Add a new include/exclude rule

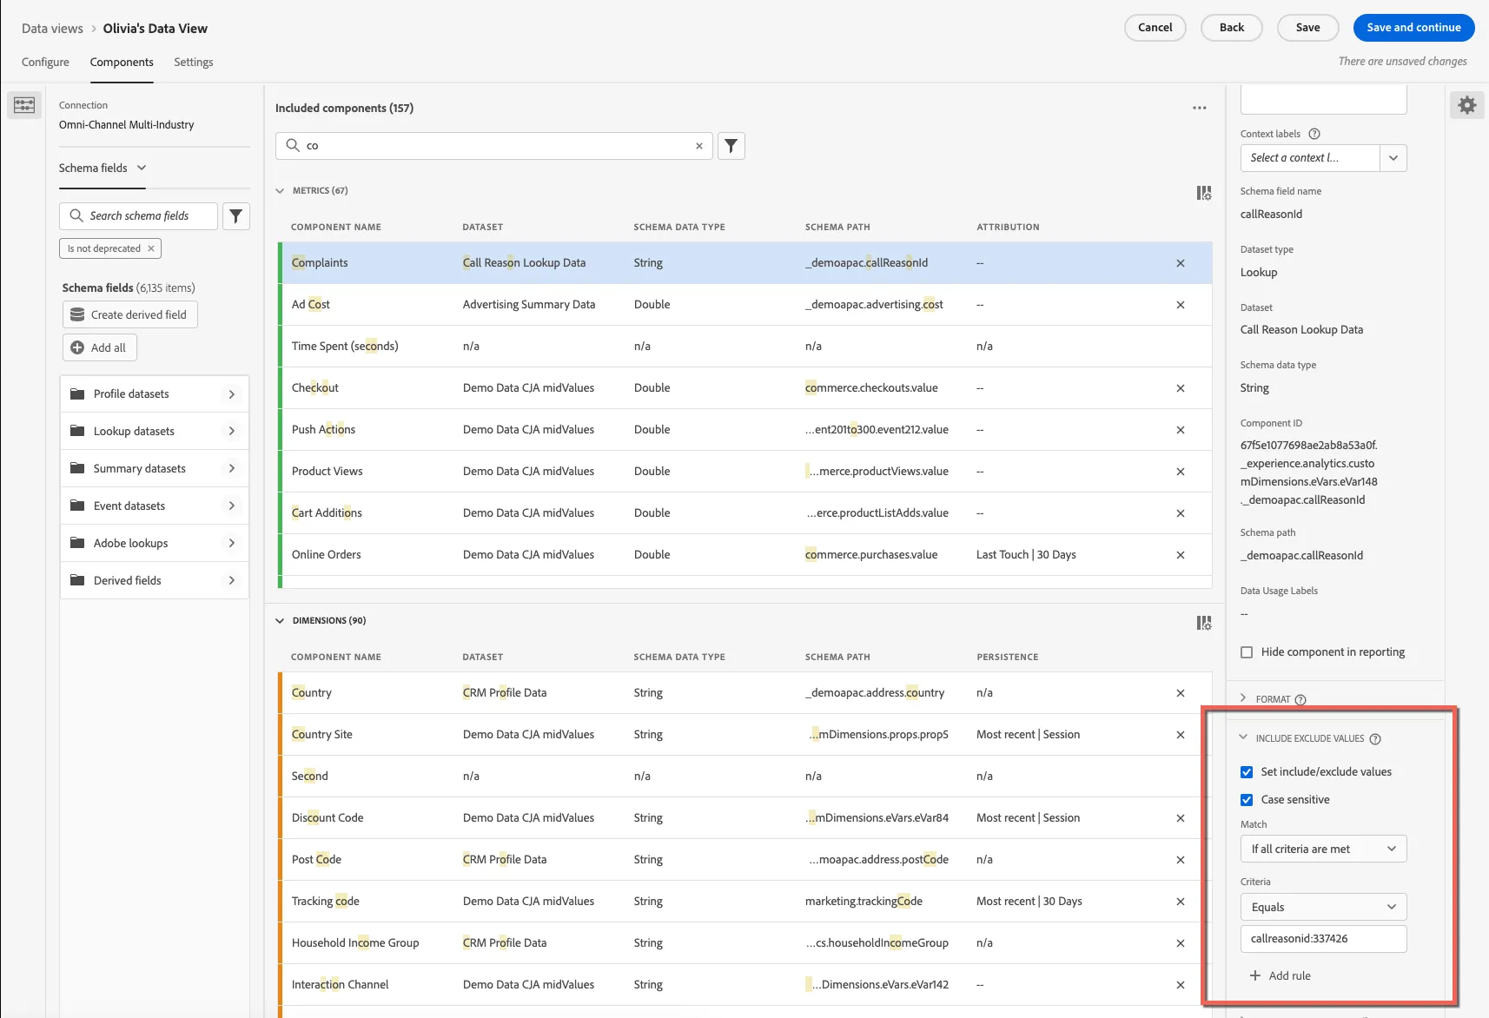[1281, 976]
